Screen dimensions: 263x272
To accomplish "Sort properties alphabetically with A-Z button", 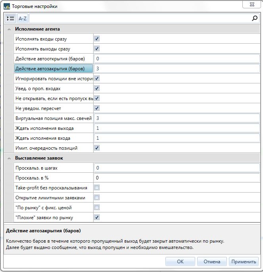I will pos(23,18).
